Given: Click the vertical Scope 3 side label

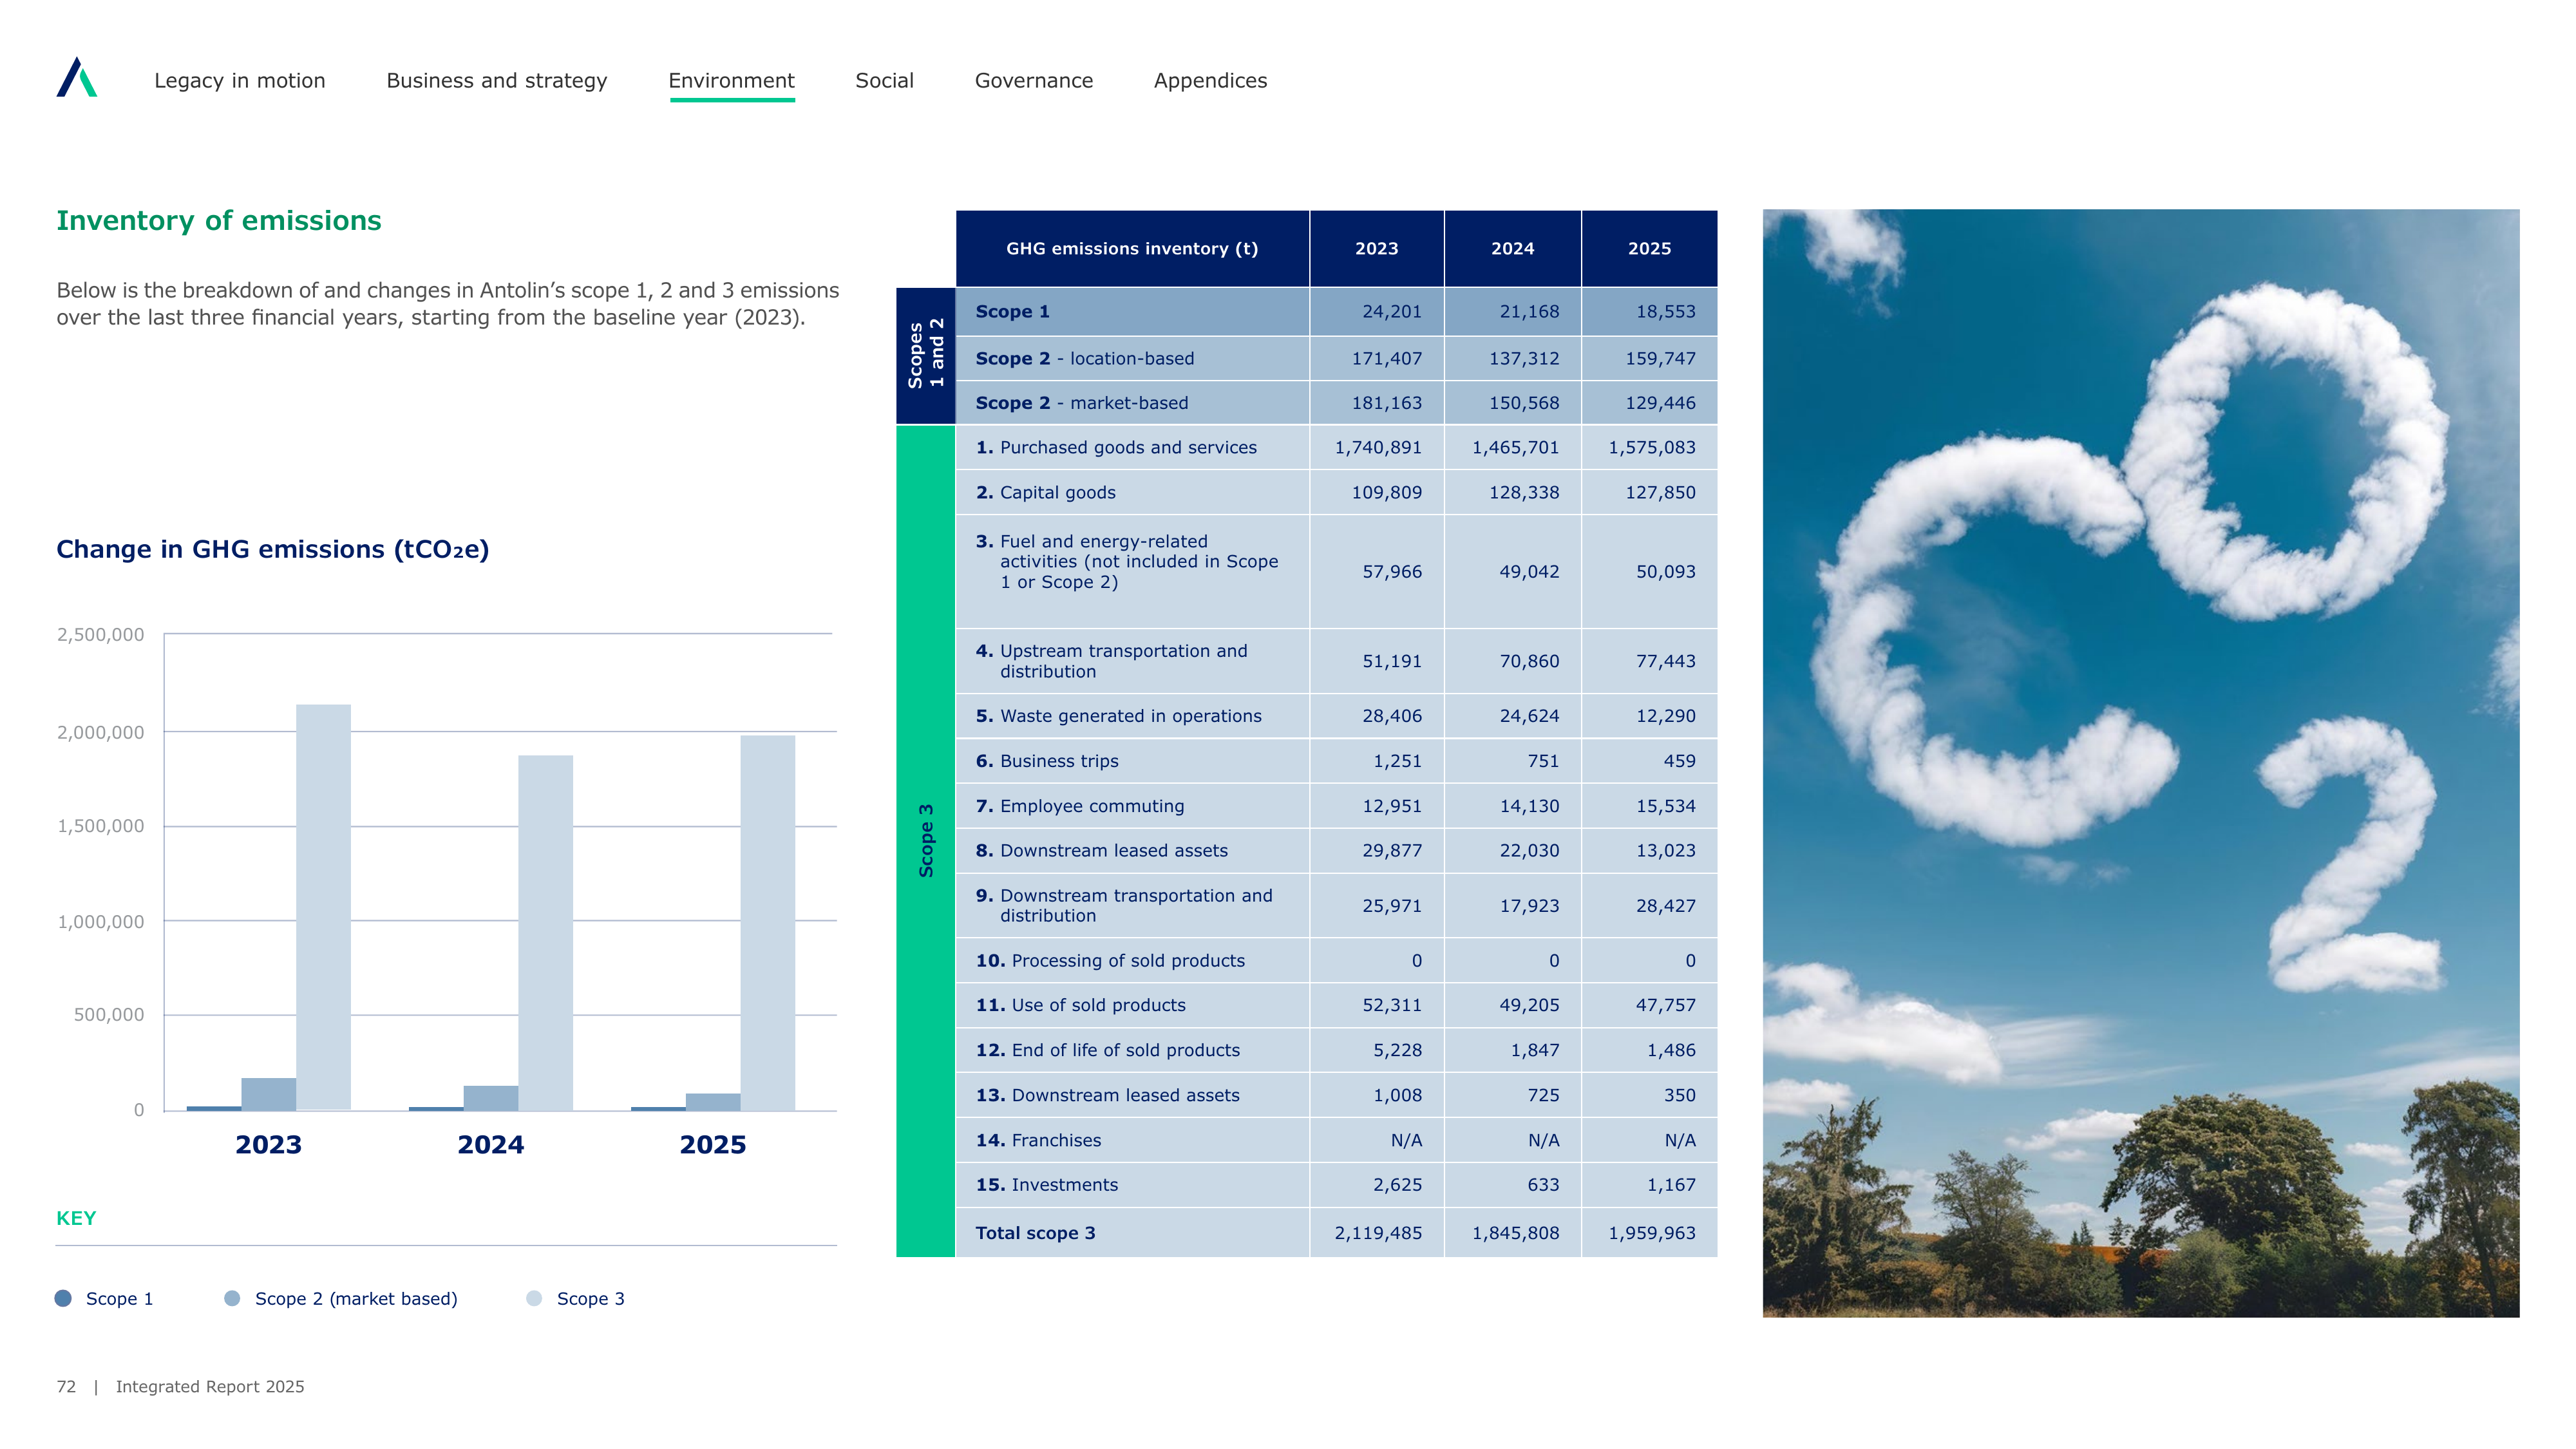Looking at the screenshot, I should coord(926,841).
